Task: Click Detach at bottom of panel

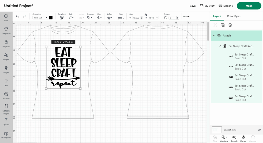Action: (234, 139)
